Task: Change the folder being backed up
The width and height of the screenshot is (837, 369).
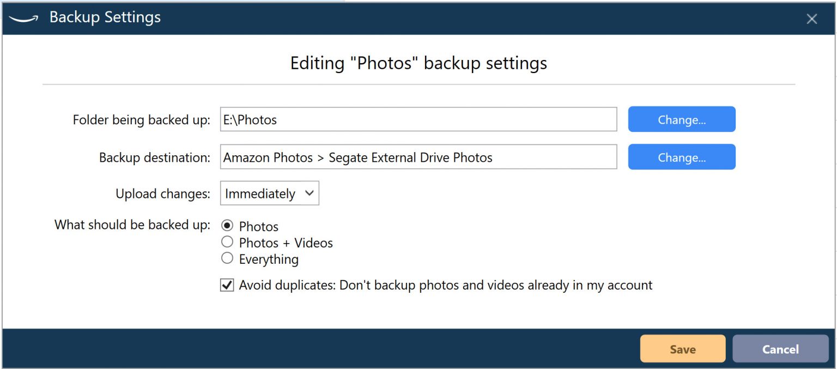Action: [681, 119]
